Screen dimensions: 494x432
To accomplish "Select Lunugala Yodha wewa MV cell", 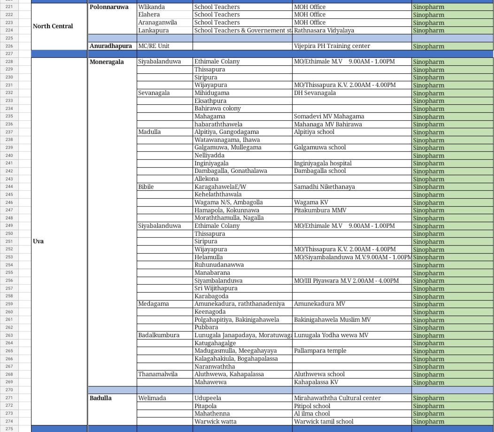I will 352,335.
